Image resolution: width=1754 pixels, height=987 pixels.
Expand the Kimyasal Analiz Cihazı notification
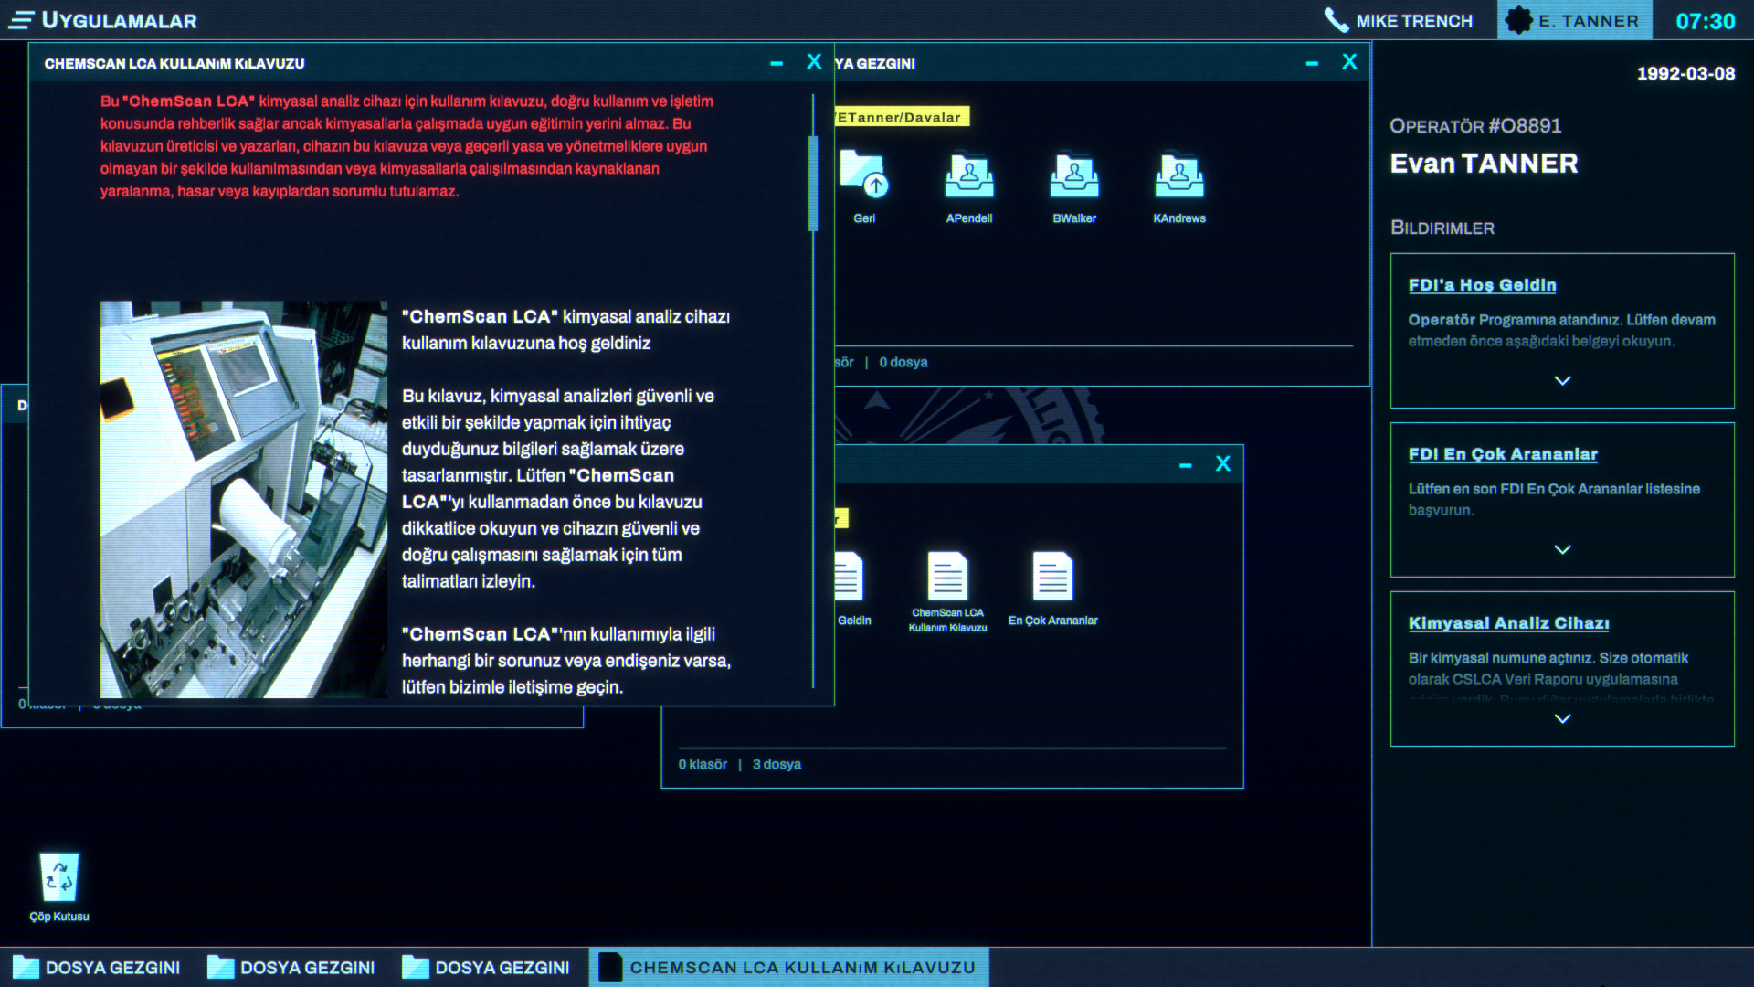(x=1562, y=718)
